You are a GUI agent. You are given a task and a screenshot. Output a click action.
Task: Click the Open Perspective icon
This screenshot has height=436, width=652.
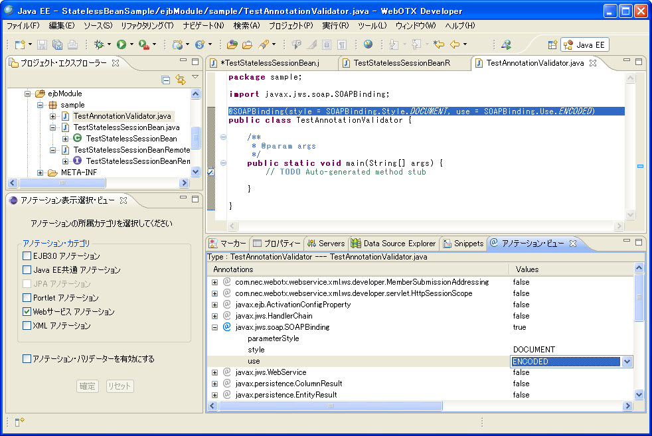click(552, 44)
